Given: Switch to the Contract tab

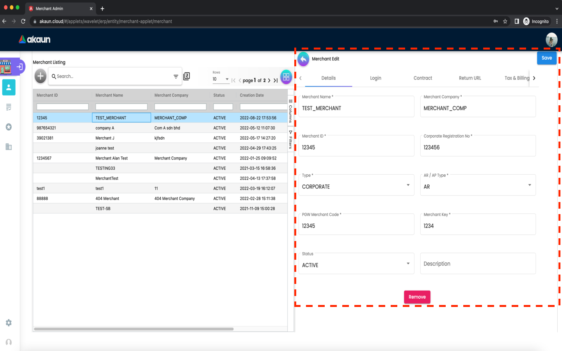Looking at the screenshot, I should [423, 78].
